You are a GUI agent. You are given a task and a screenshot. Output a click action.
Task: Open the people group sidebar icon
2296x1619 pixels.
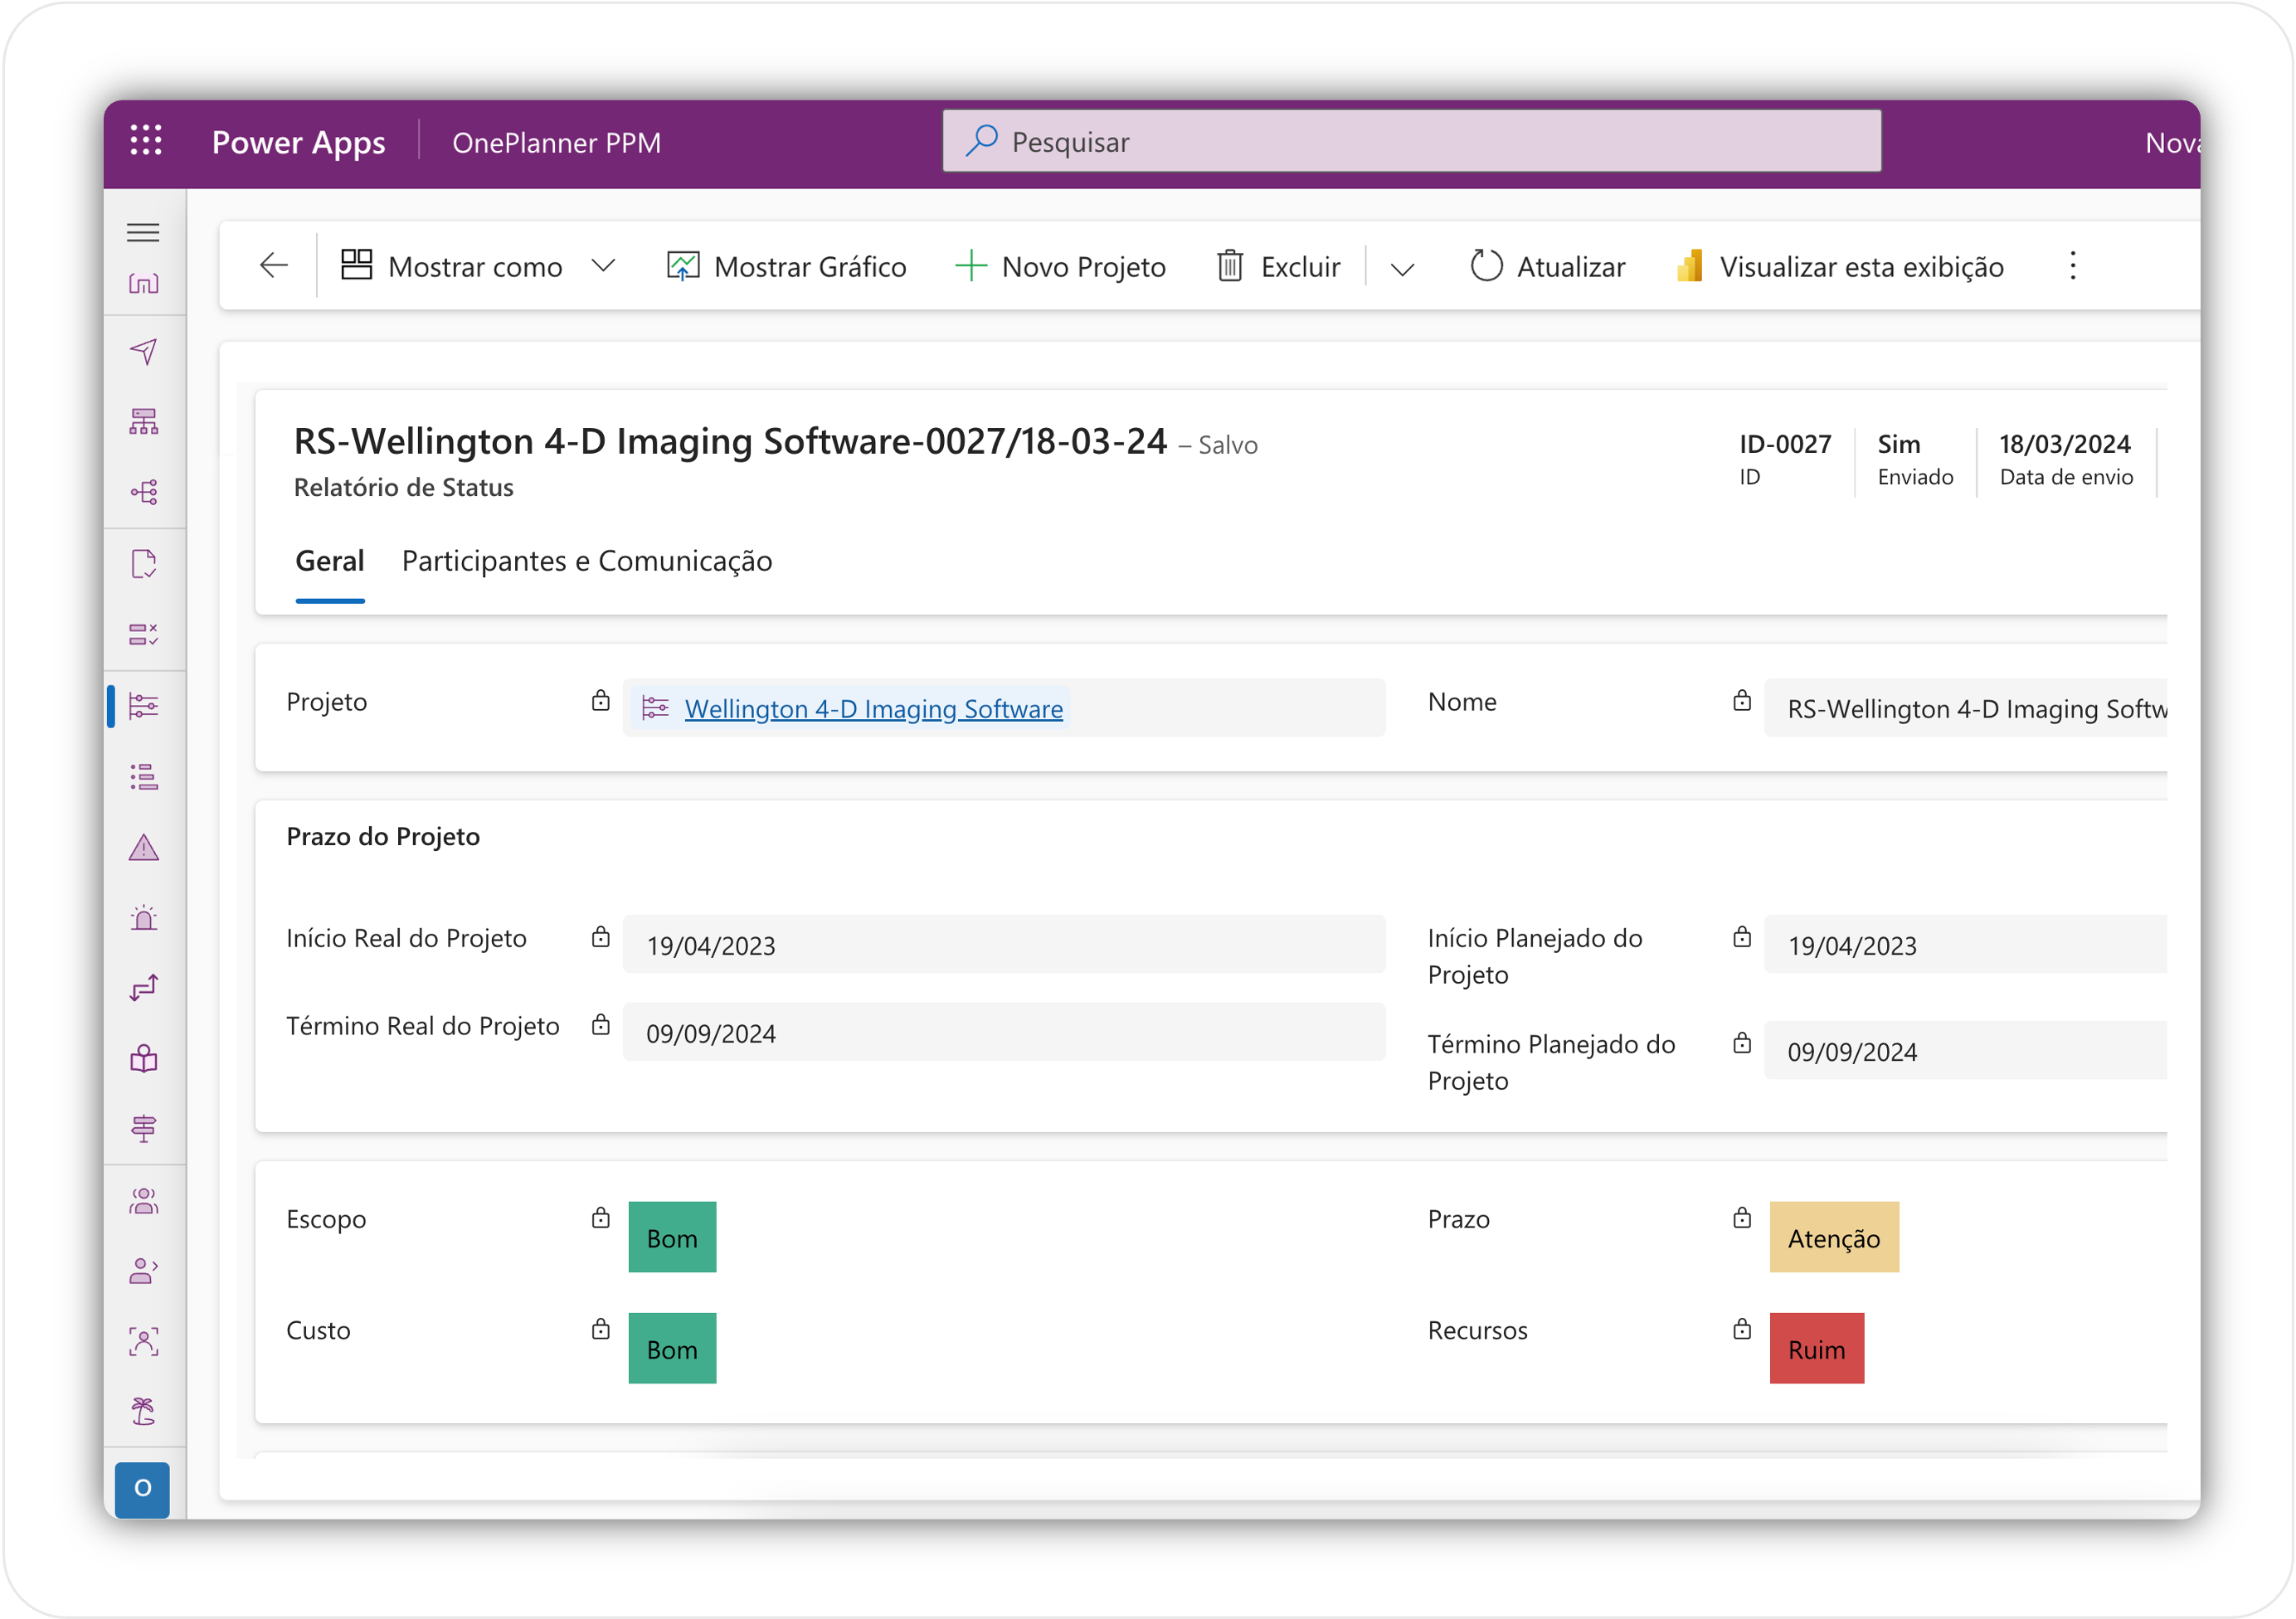[143, 1201]
